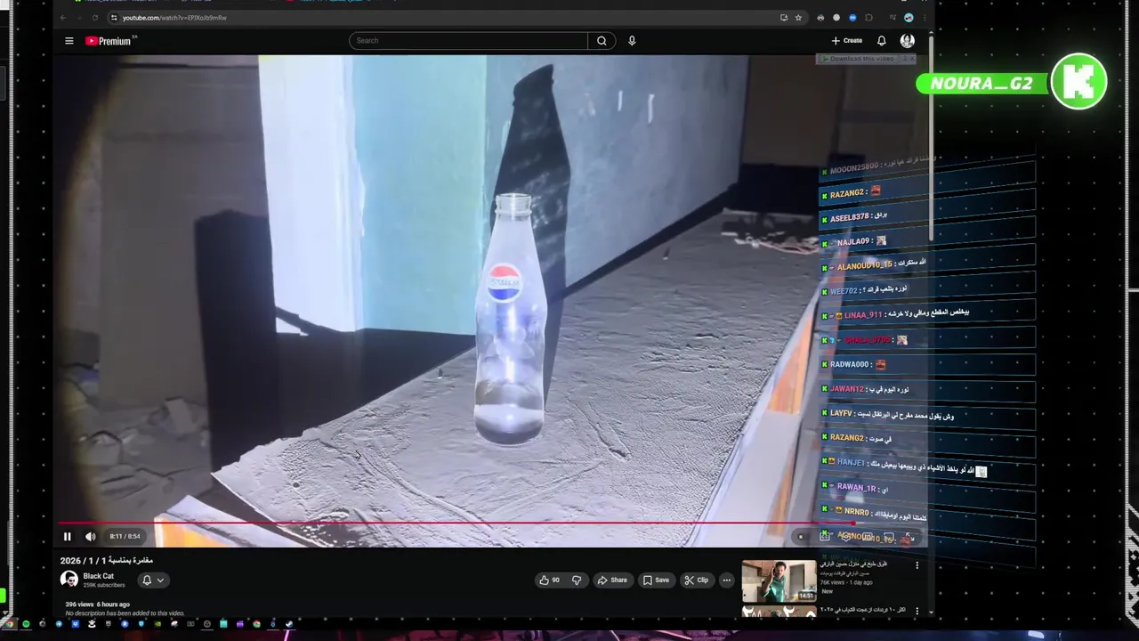Reload the page with browser refresh icon
Viewport: 1139px width, 641px height.
point(95,18)
